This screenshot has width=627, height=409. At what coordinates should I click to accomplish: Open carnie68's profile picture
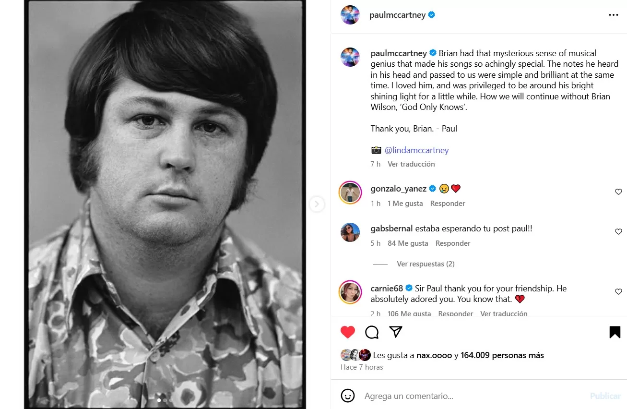[x=350, y=292]
